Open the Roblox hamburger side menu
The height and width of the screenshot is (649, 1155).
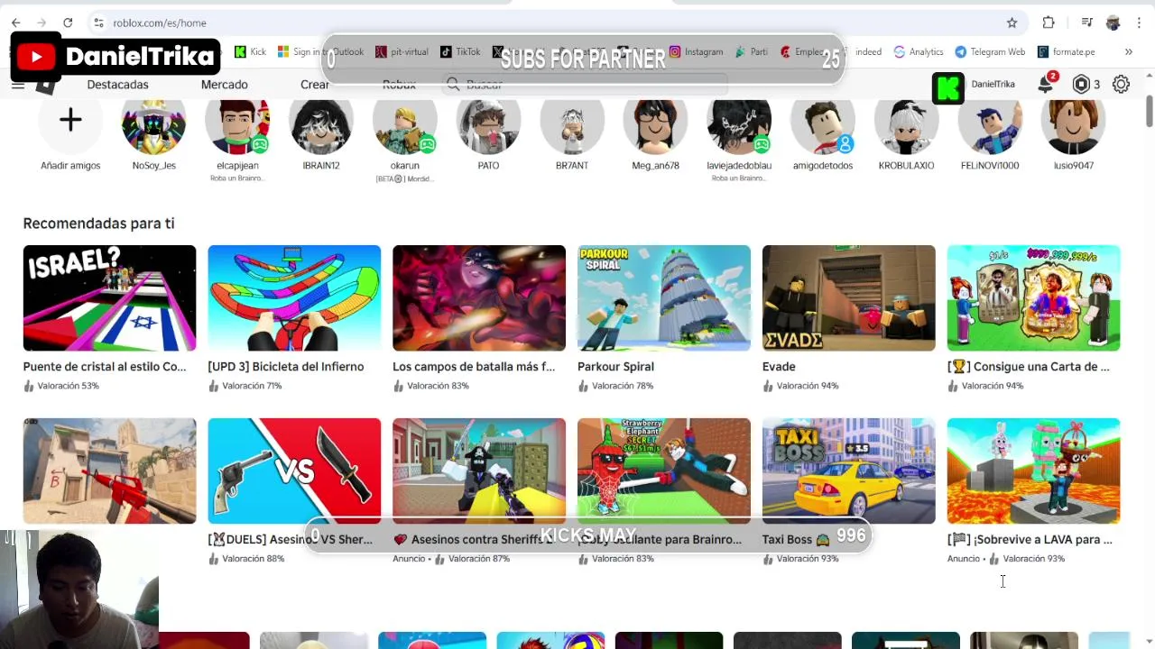(x=17, y=85)
